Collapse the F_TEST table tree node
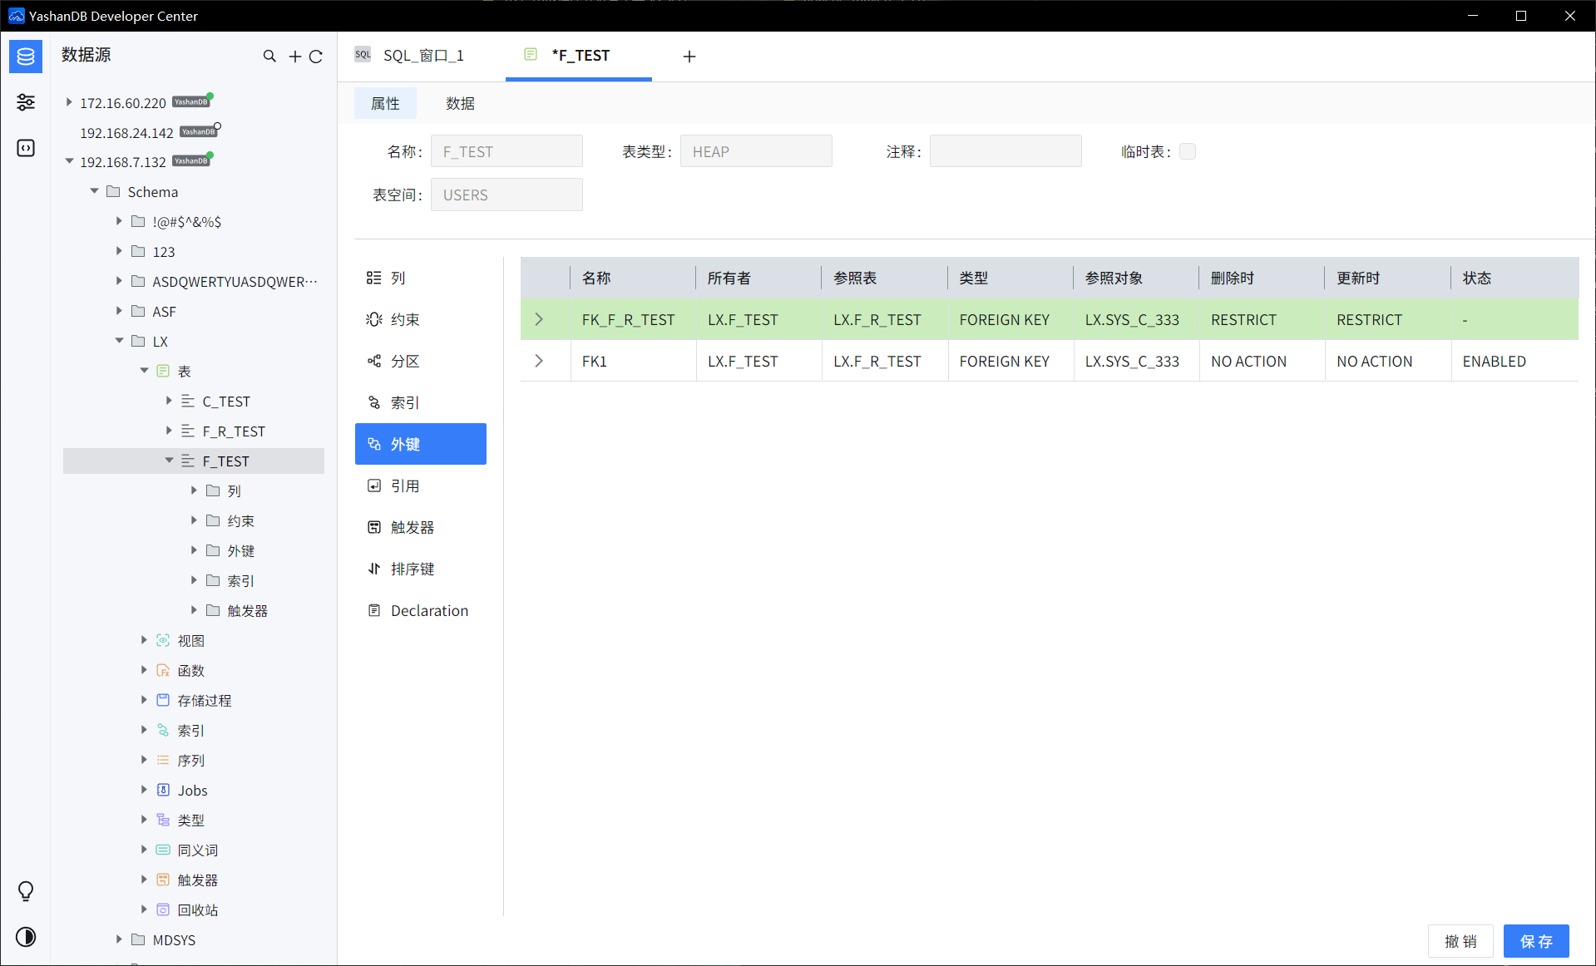Viewport: 1596px width, 966px height. coord(169,461)
